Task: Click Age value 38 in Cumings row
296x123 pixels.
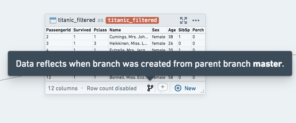Action: pos(172,37)
